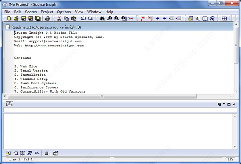Click the Open file folder icon

click(x=16, y=19)
